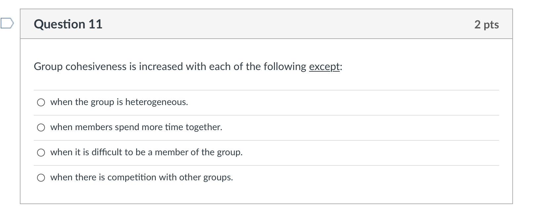552x216 pixels.
Task: Select option about members spending more time together
Action: pyautogui.click(x=41, y=128)
